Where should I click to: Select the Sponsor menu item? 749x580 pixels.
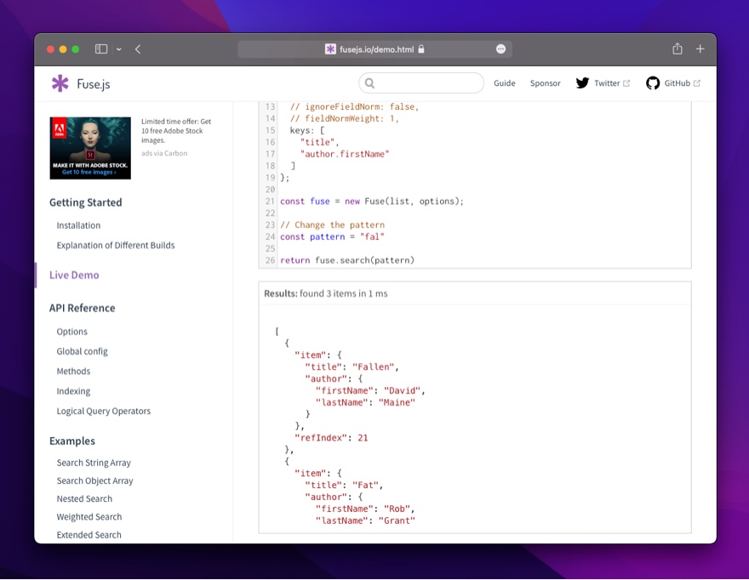pyautogui.click(x=545, y=83)
